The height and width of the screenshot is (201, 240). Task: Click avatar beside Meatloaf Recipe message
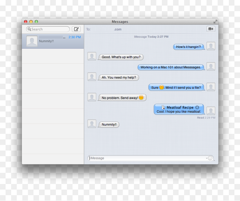click(211, 111)
